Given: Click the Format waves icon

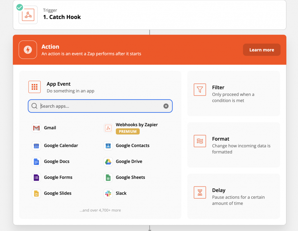Looking at the screenshot, I should click(x=200, y=141).
